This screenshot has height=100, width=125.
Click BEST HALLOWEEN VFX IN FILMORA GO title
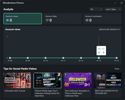click(107, 92)
